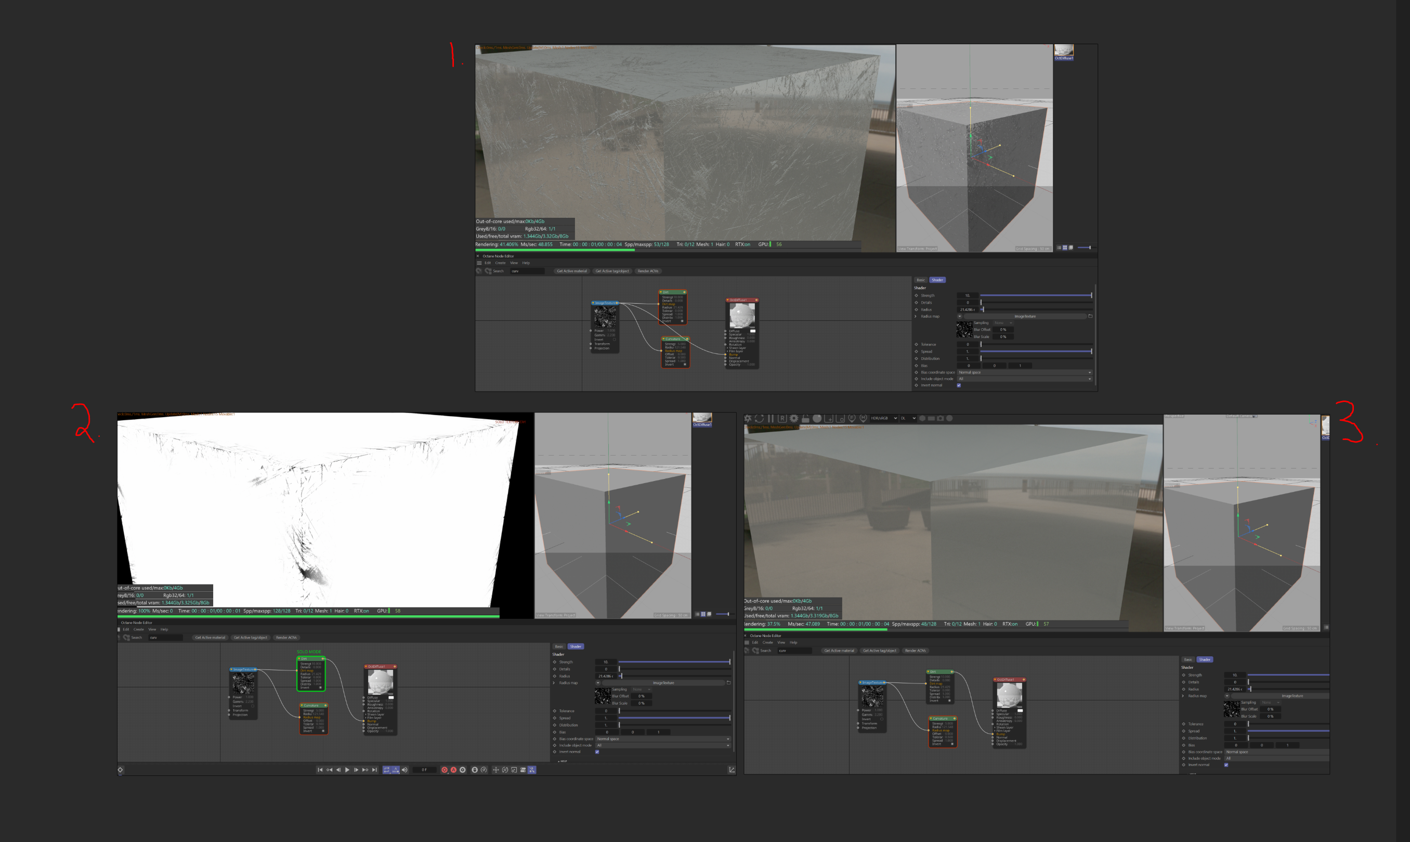Click the Strength slider in the topmost shader panel

[1035, 295]
